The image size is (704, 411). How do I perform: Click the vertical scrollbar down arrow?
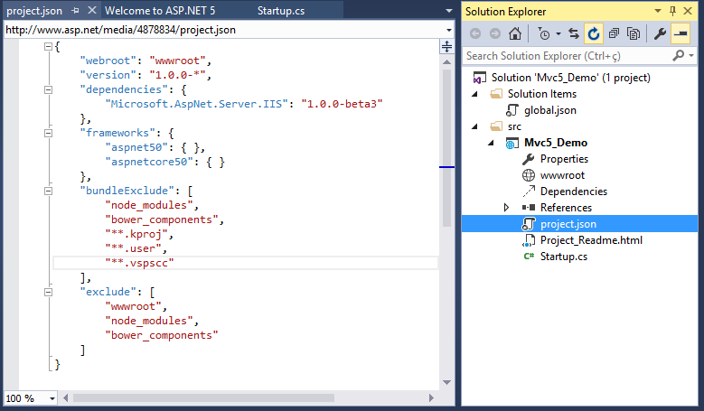pyautogui.click(x=446, y=382)
